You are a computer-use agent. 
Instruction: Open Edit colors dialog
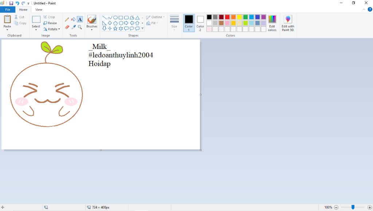tap(272, 23)
